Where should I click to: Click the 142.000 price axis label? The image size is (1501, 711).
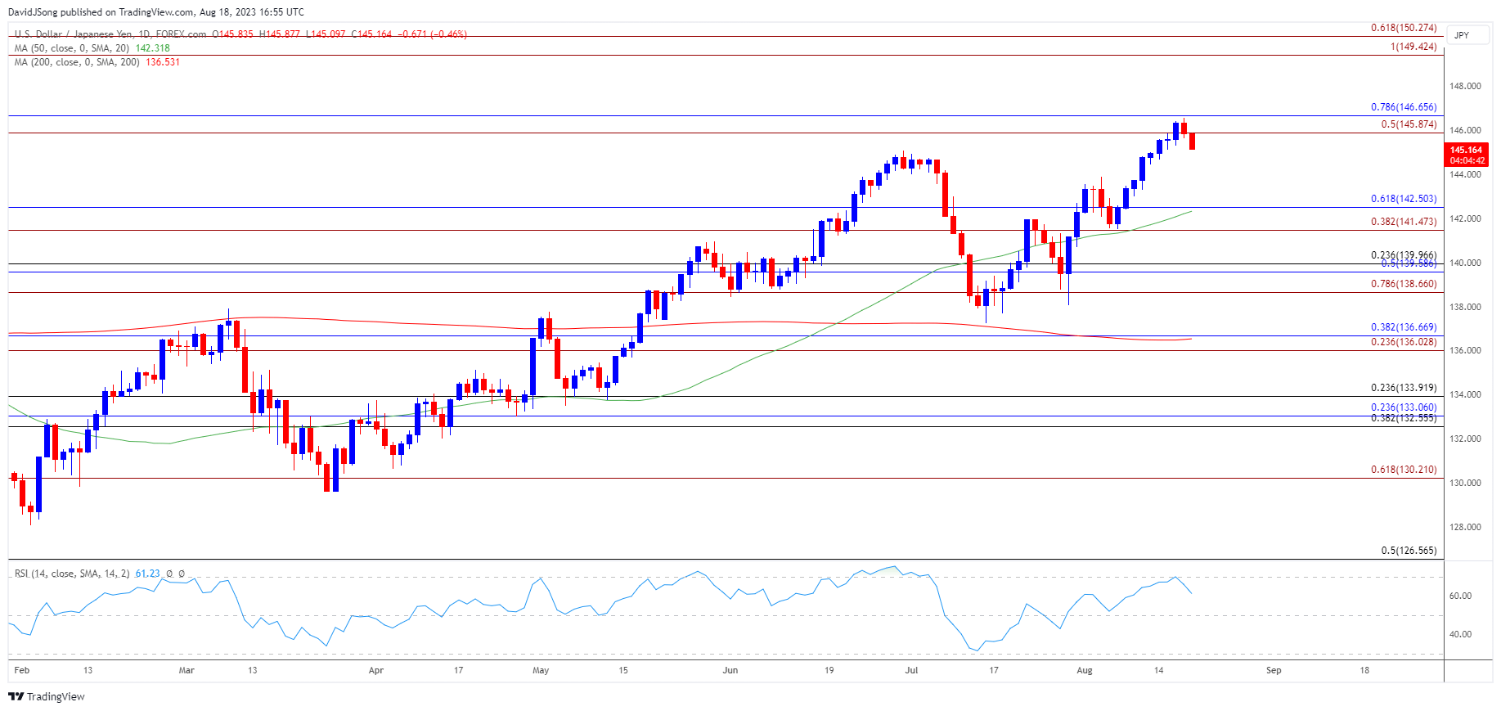click(x=1465, y=218)
